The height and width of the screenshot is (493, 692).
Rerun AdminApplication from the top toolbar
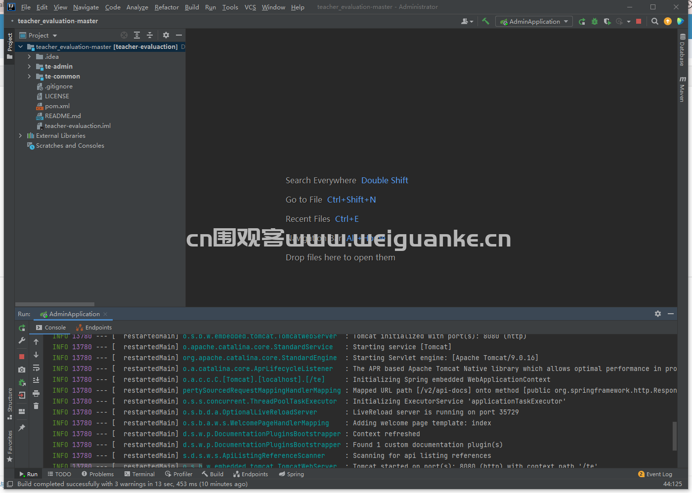click(582, 21)
